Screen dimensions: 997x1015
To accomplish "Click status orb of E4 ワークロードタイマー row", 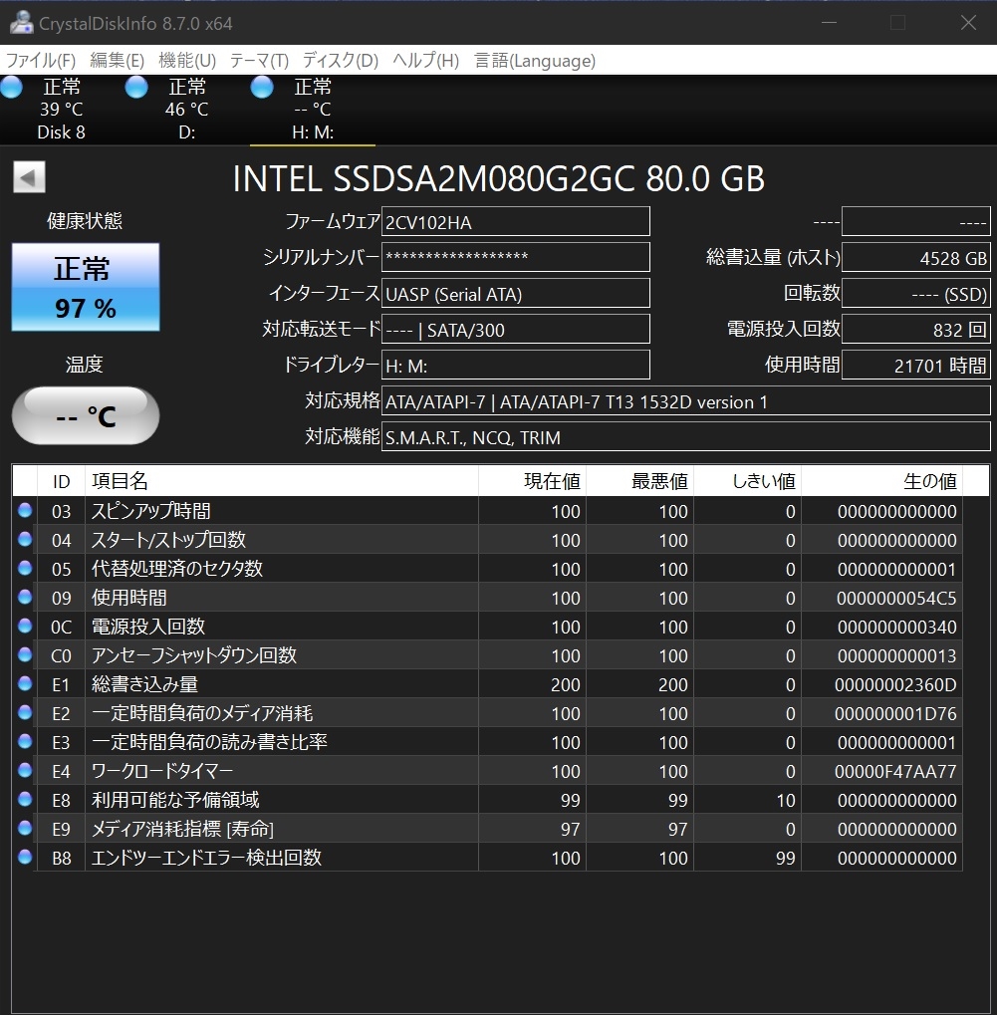I will tap(25, 770).
